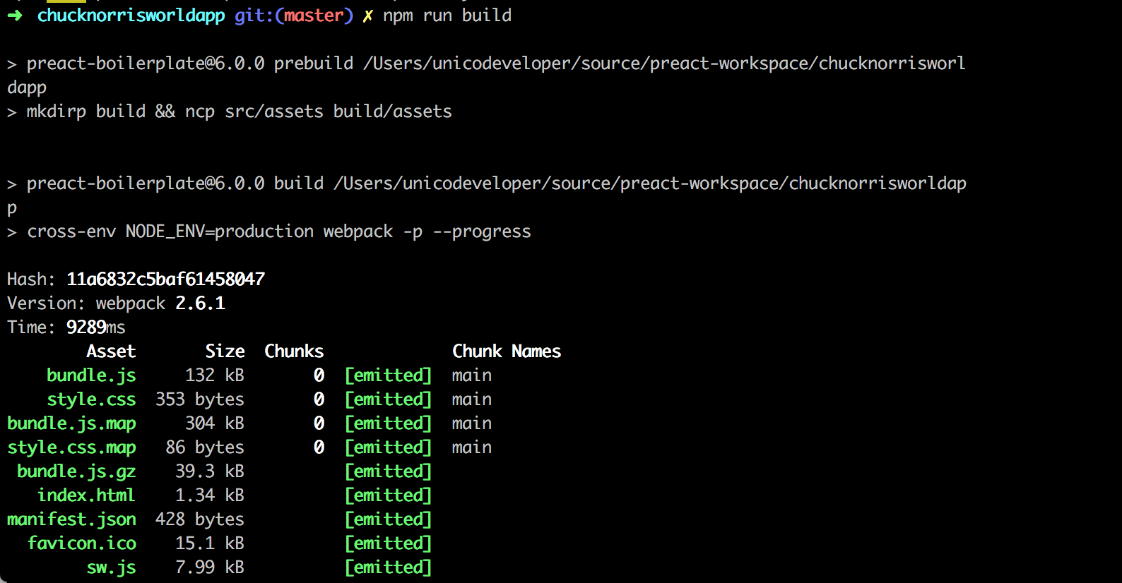
Task: Click the 353 bytes size value
Action: point(200,399)
